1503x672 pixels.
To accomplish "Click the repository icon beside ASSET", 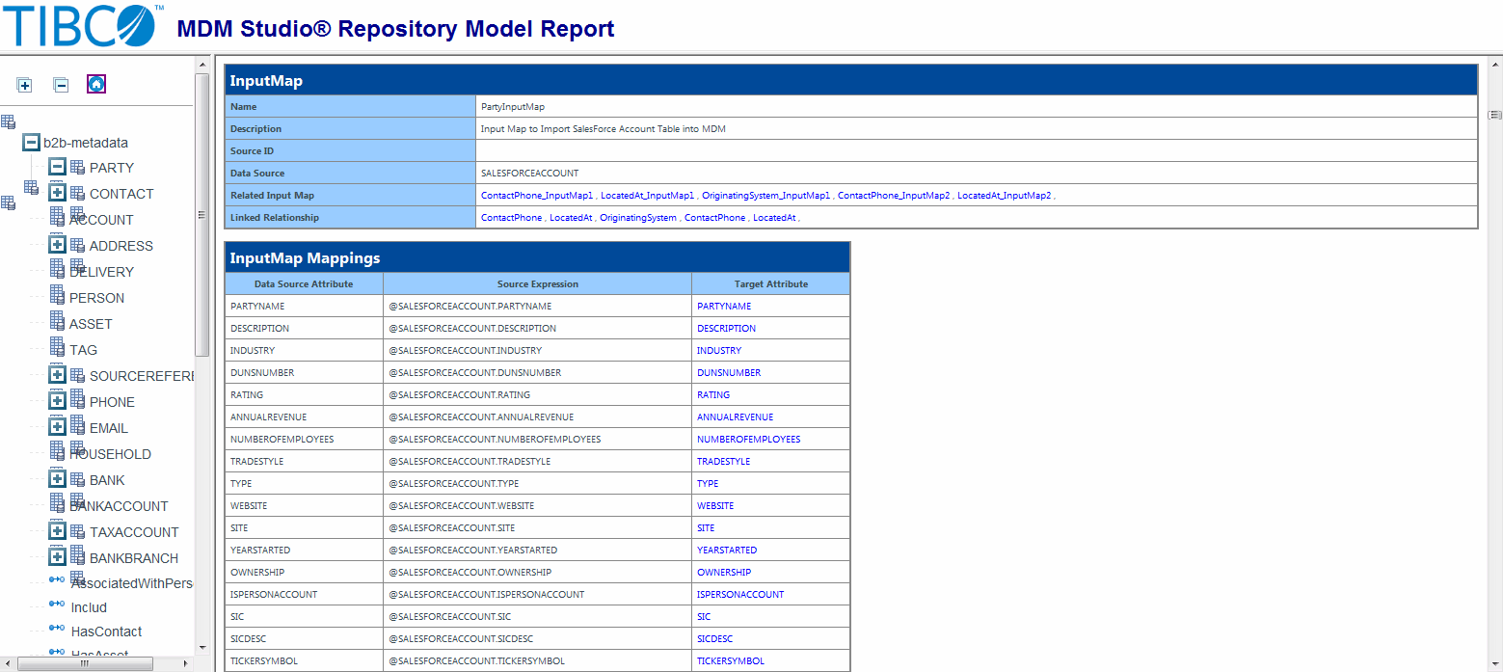I will pos(57,320).
